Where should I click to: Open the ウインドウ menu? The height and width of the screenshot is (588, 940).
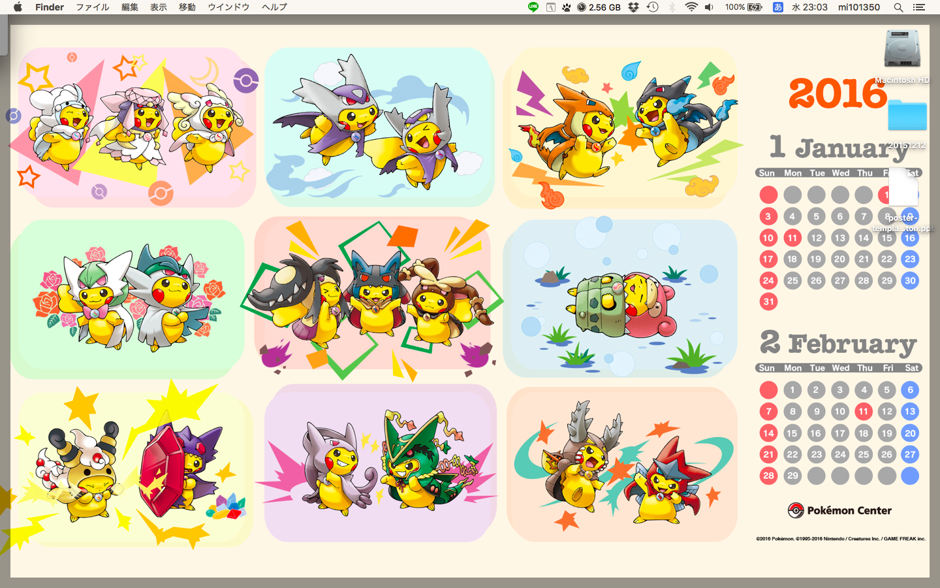[228, 7]
